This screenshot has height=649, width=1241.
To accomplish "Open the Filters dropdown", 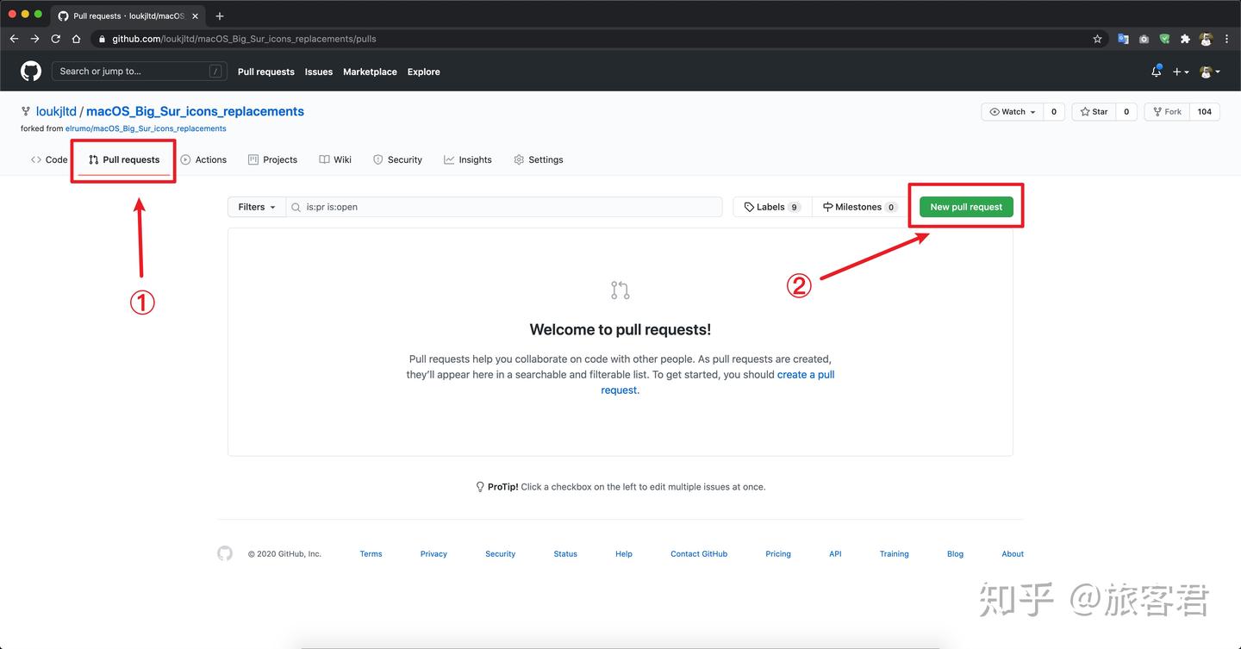I will click(257, 207).
